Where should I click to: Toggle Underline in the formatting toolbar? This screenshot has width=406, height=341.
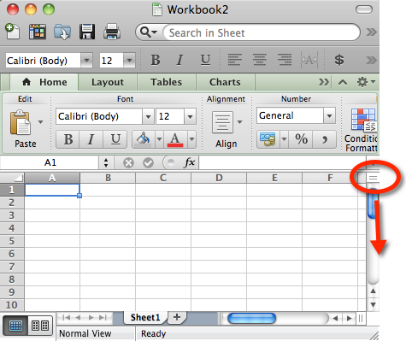click(x=205, y=60)
